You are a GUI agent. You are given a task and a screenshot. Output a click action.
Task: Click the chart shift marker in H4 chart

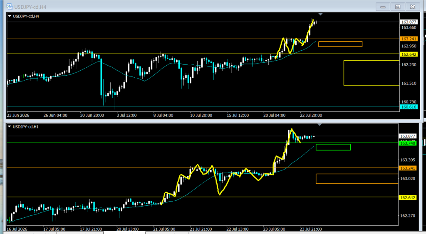320,14
